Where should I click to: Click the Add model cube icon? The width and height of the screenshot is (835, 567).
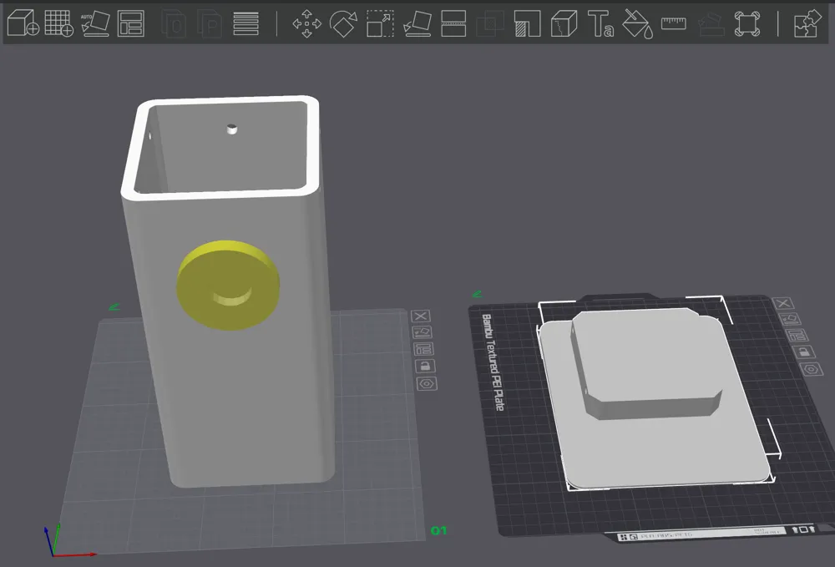[23, 24]
